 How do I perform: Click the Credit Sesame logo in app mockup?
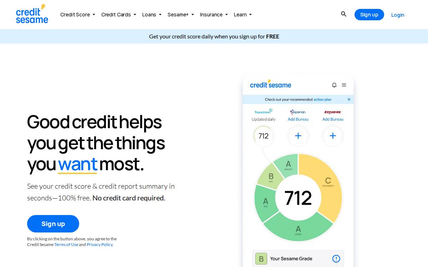click(x=271, y=84)
